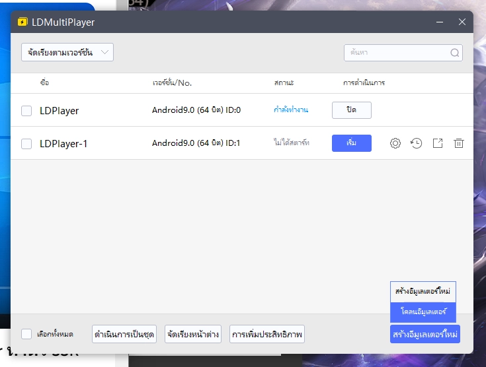Choose โคลนอีมูเลเตอร์ clone popup option

coord(423,312)
